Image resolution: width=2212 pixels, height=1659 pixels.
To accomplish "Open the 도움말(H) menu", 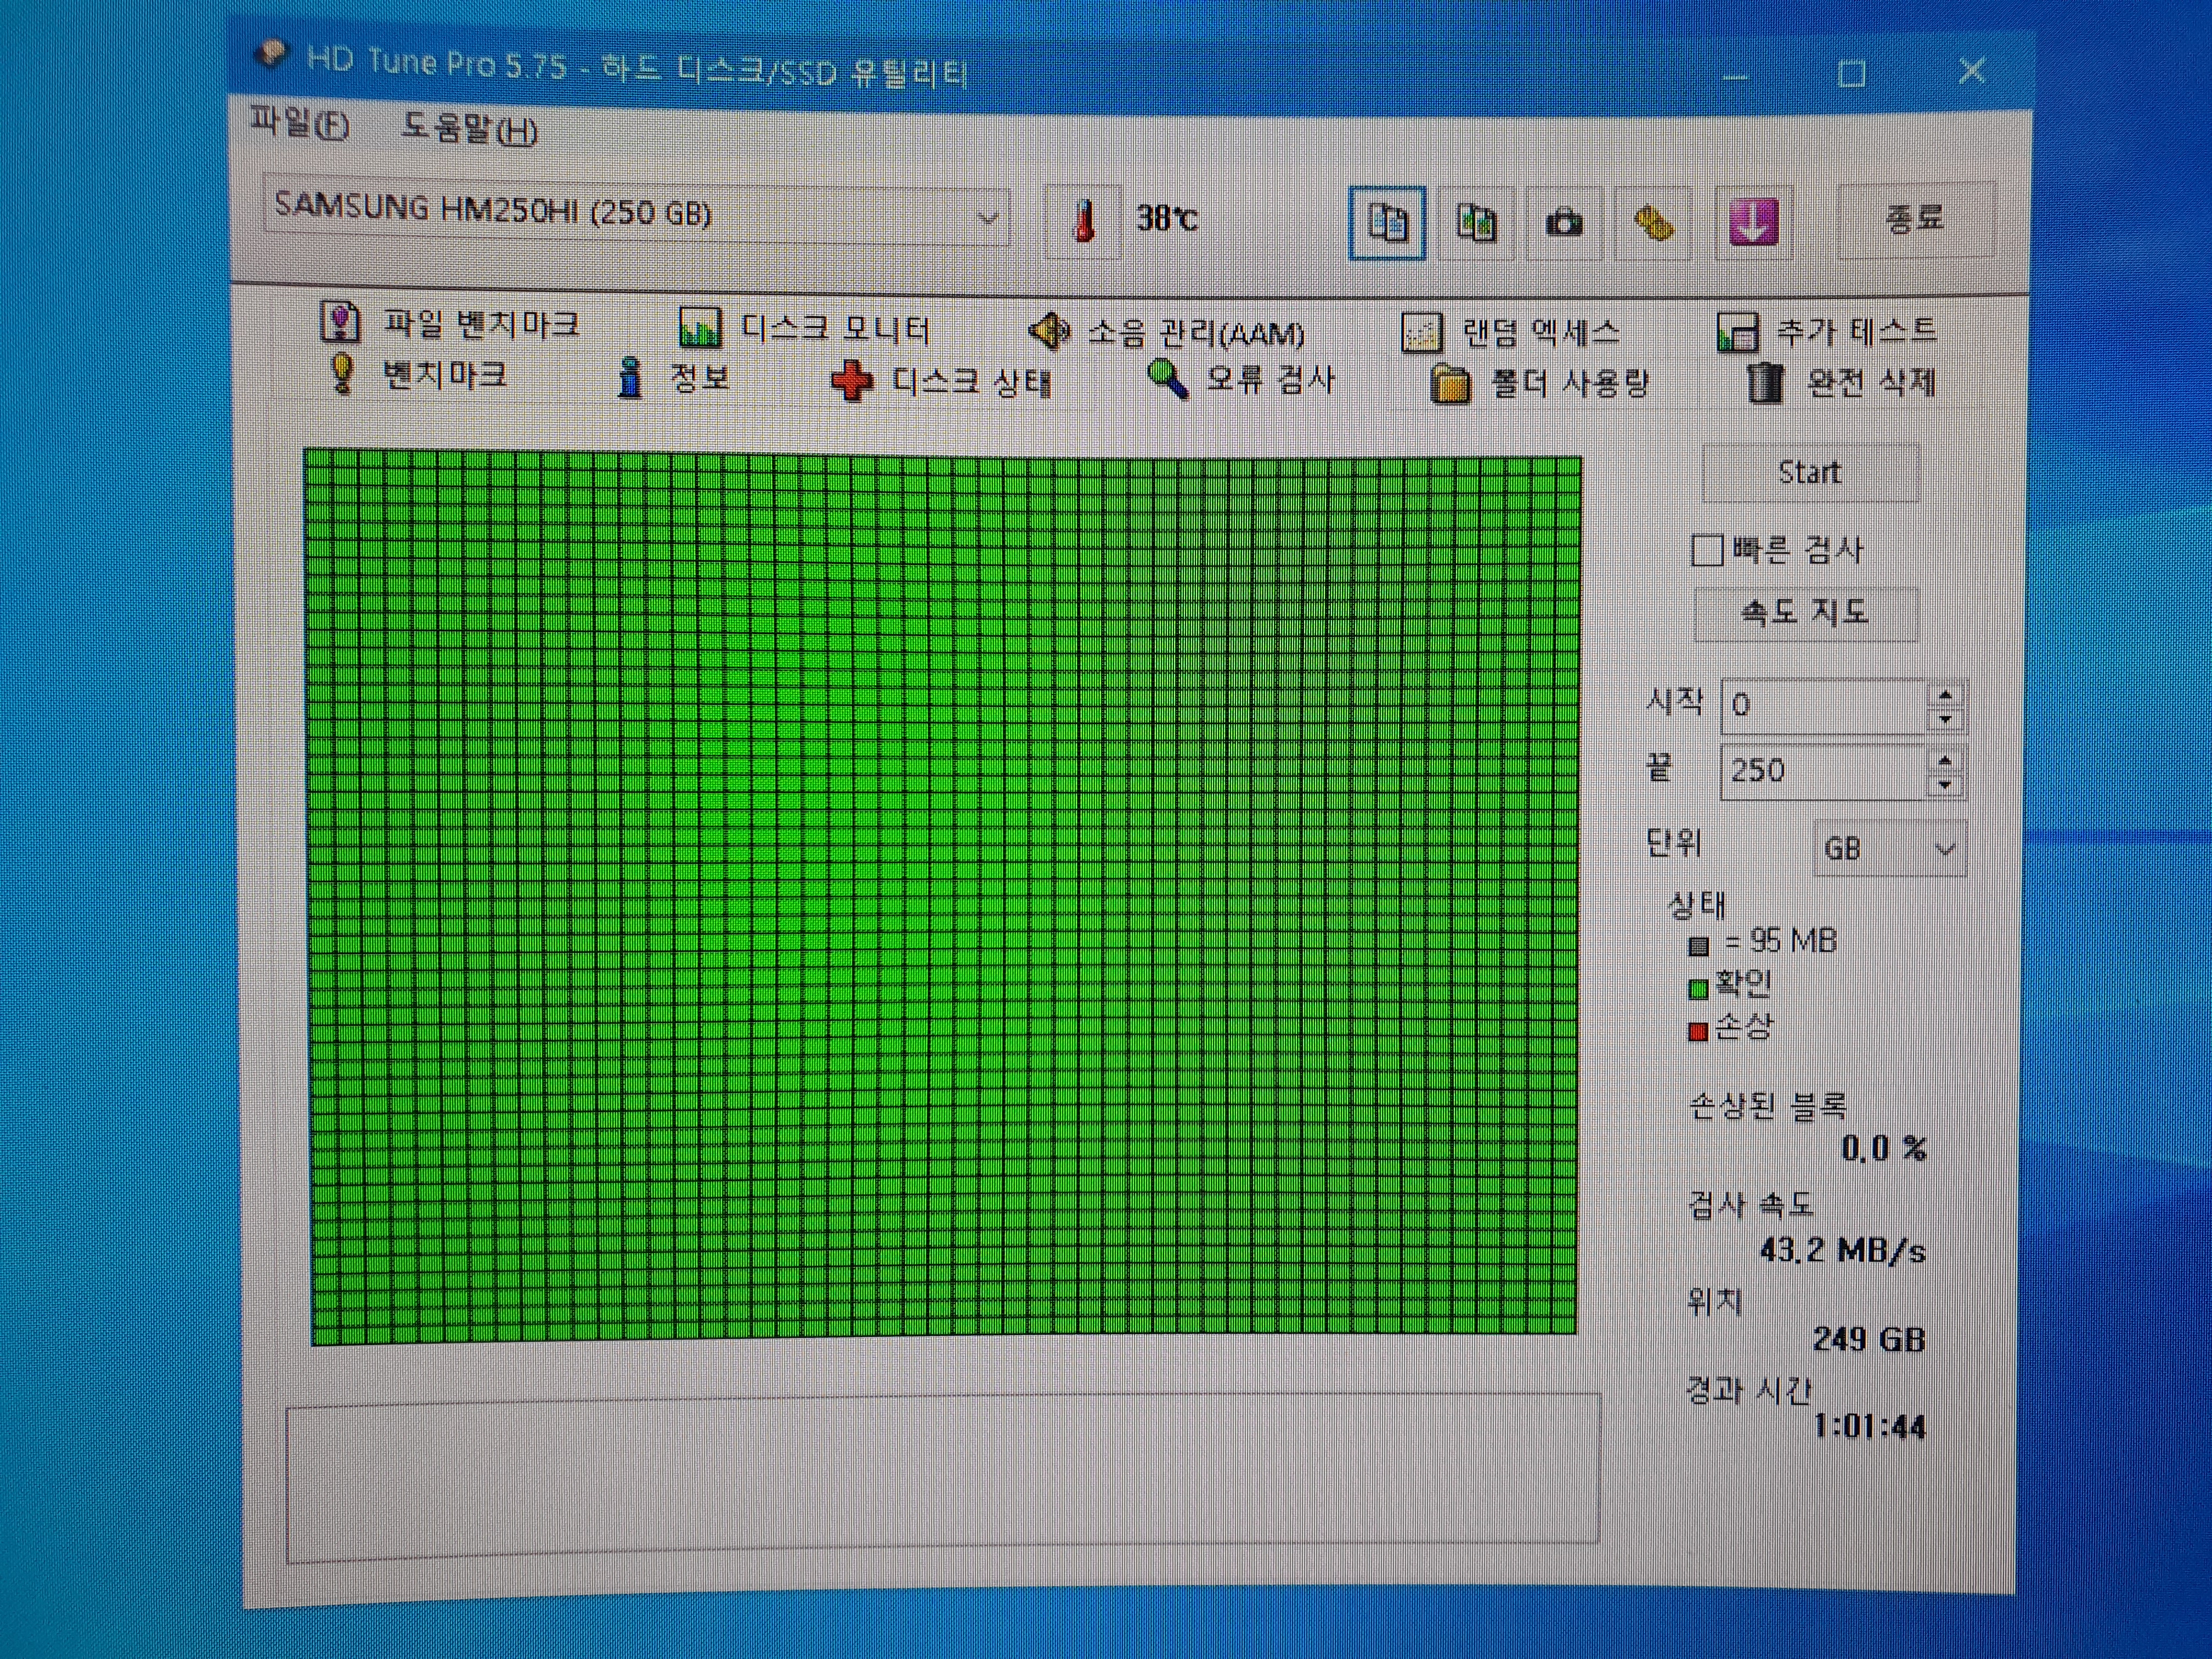I will tap(469, 129).
